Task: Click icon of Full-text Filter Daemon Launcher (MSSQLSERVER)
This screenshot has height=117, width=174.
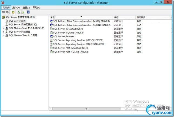Action: pyautogui.click(x=51, y=21)
